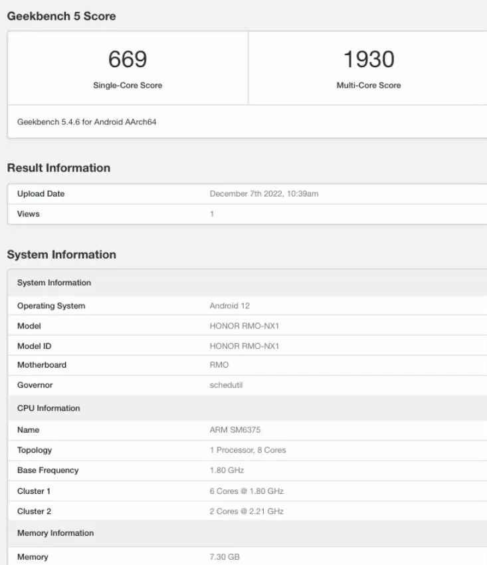The image size is (487, 565).
Task: Click the Views label
Action: tap(28, 213)
